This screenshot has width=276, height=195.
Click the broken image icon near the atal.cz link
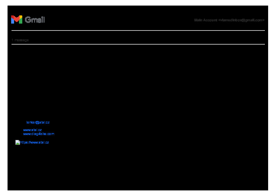click(x=18, y=143)
